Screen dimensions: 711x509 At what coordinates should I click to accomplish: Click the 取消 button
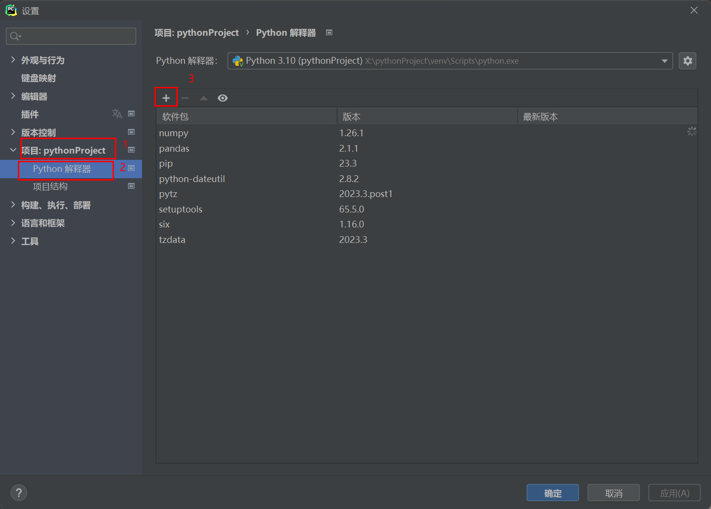point(613,493)
